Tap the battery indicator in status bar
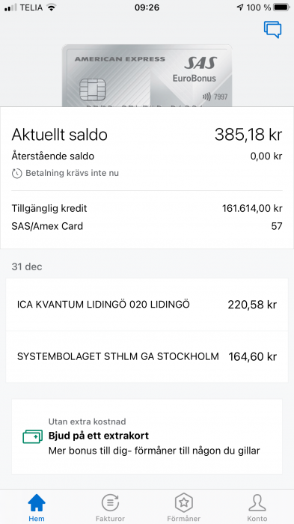This screenshot has width=294, height=524. (281, 7)
